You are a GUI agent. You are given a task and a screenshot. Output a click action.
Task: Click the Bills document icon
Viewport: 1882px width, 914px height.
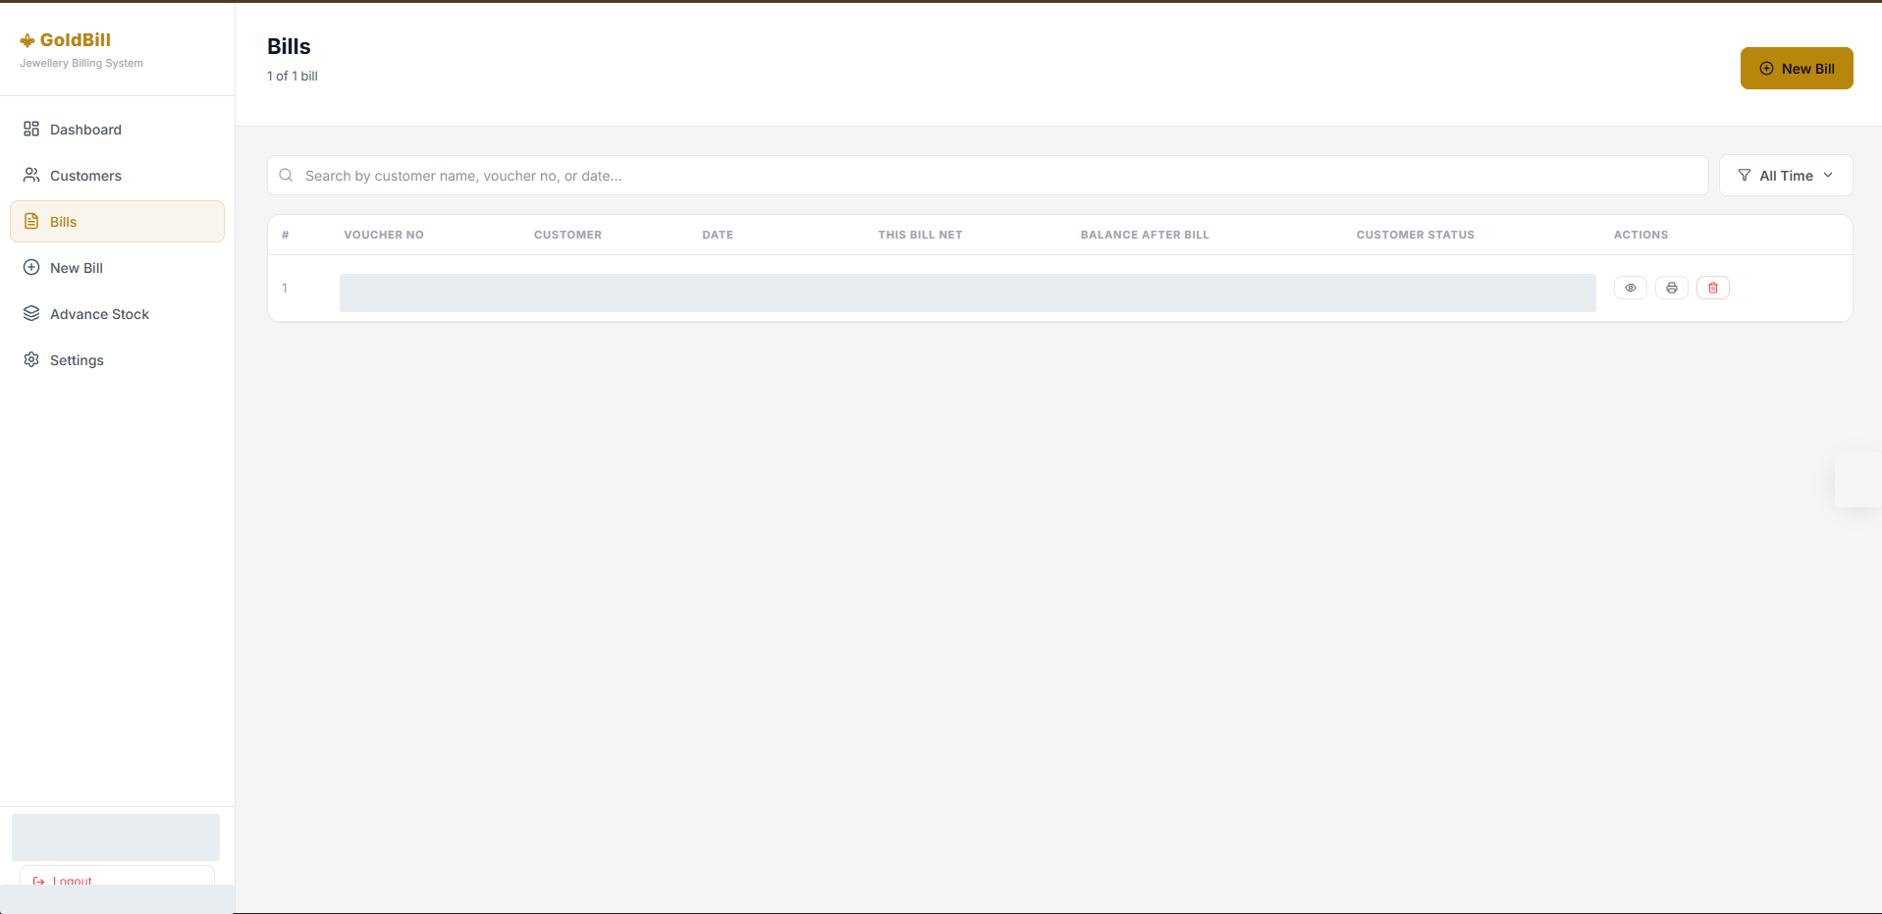31,222
